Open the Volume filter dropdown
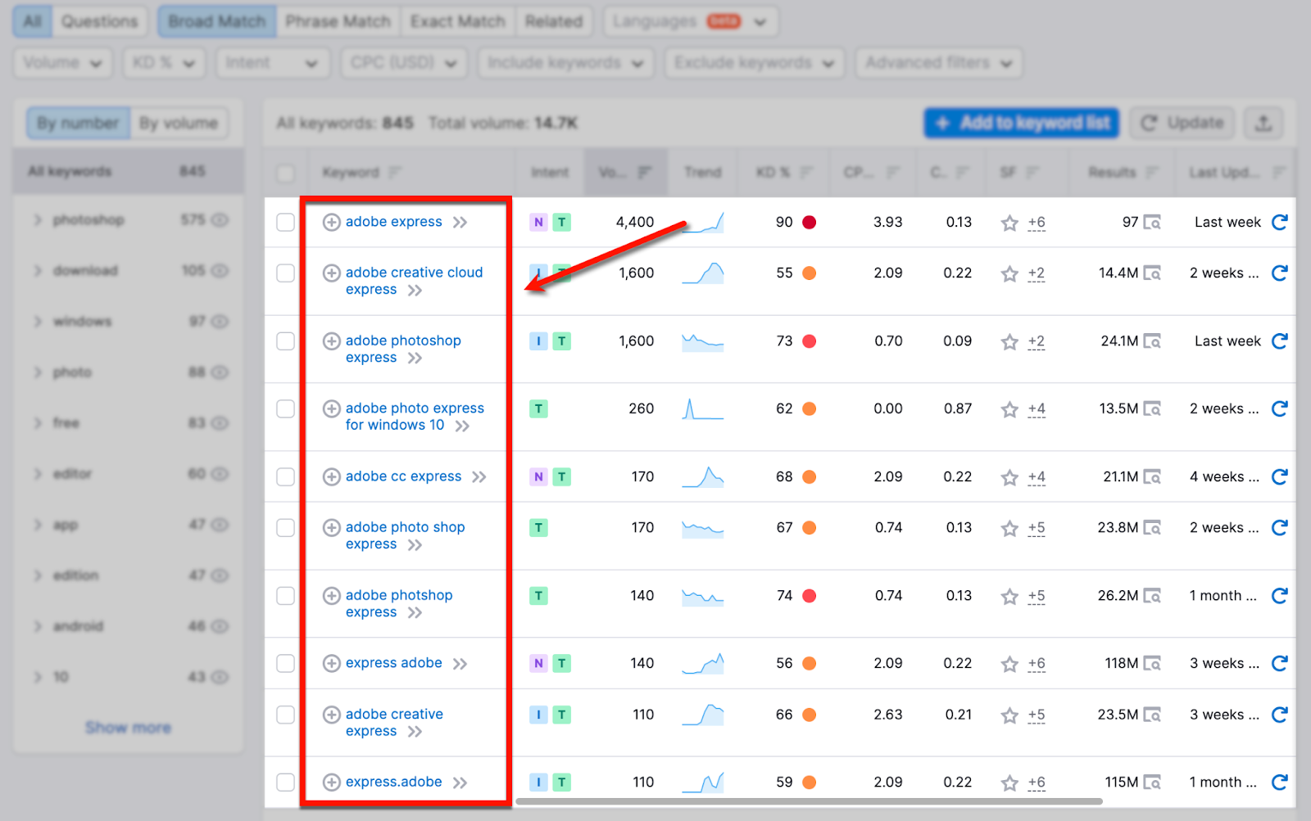Viewport: 1311px width, 821px height. (62, 63)
